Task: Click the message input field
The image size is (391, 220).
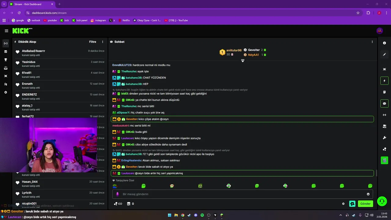Action: (x=243, y=194)
